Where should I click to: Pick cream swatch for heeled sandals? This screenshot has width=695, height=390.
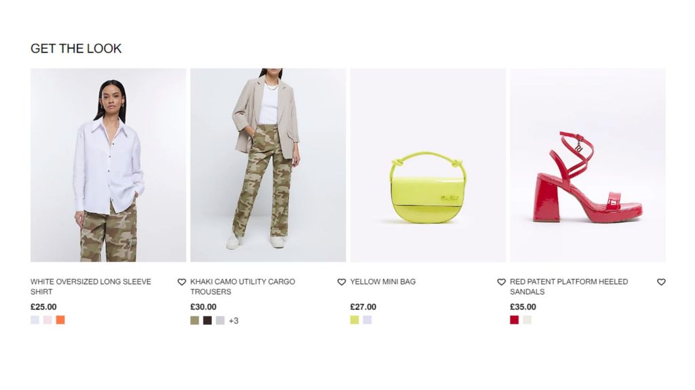click(x=527, y=320)
